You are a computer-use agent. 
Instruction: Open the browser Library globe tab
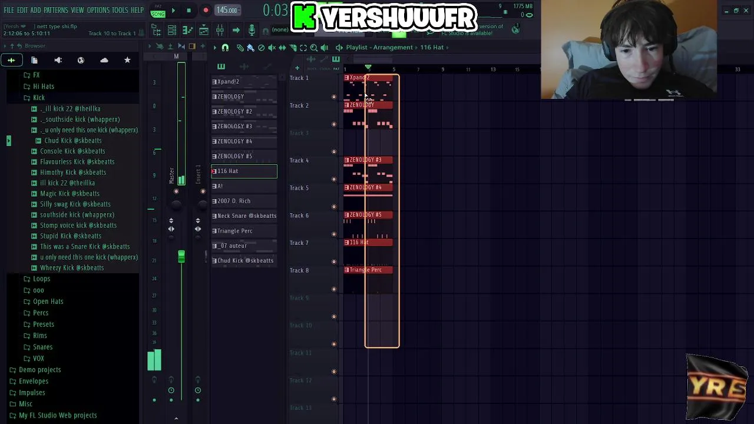(81, 60)
